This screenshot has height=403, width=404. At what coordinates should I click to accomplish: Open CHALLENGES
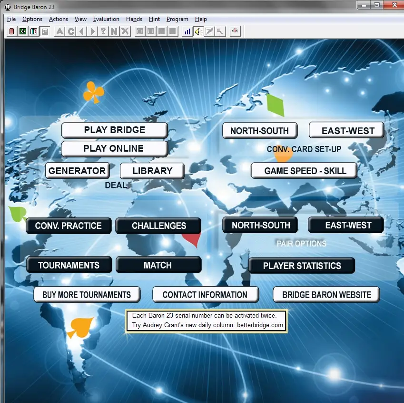(x=158, y=226)
